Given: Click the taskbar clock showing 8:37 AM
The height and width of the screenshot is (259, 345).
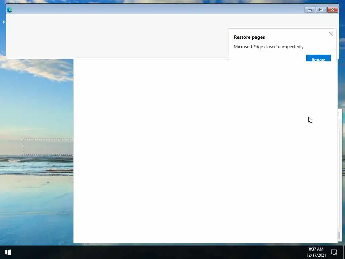Looking at the screenshot, I should (x=316, y=249).
